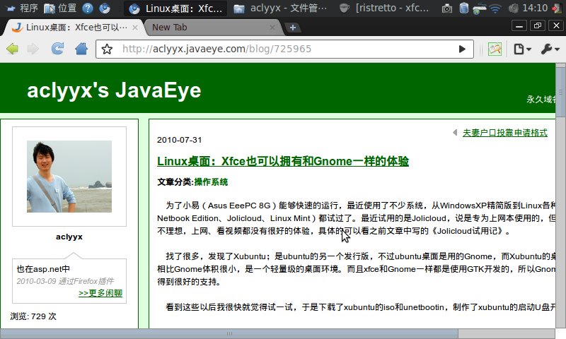Launch Chromium from the panel launcher icon
Image resolution: width=566 pixels, height=339 pixels.
(105, 8)
